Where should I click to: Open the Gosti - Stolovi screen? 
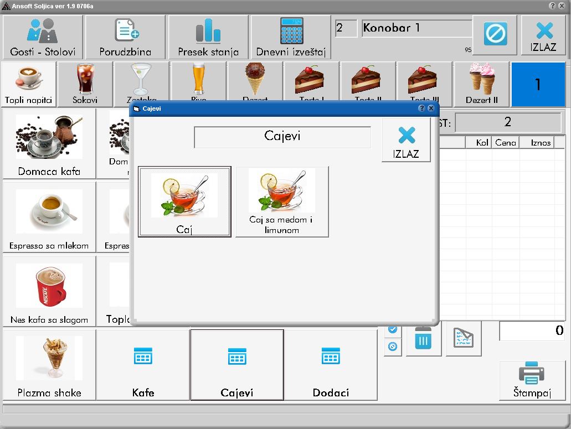(43, 37)
